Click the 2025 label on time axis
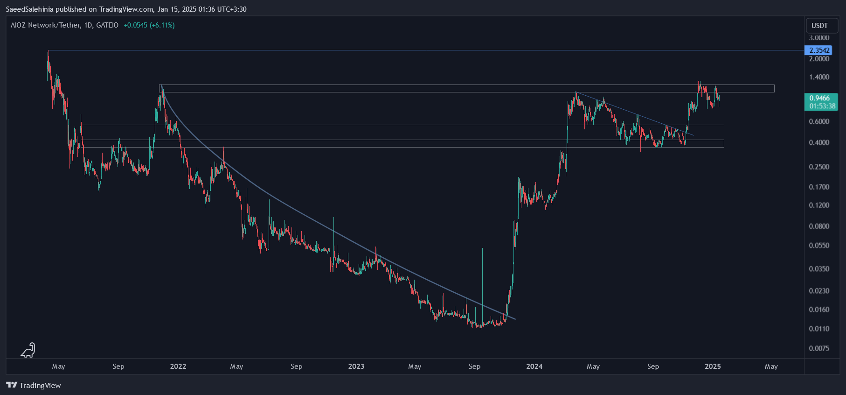Screen dimensions: 846x395 point(713,367)
